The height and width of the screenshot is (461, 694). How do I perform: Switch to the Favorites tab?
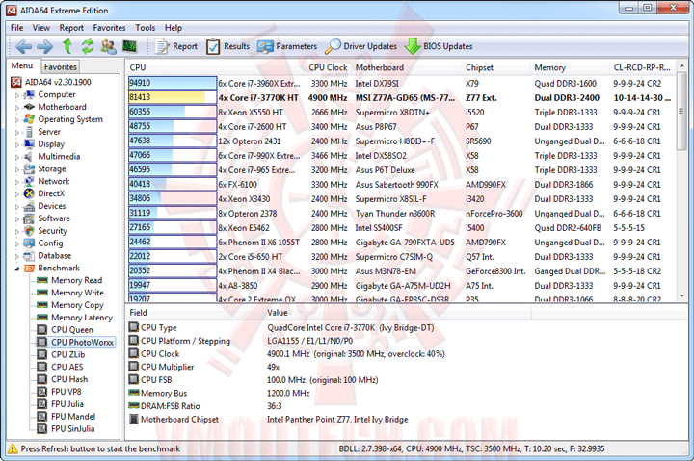pos(61,66)
